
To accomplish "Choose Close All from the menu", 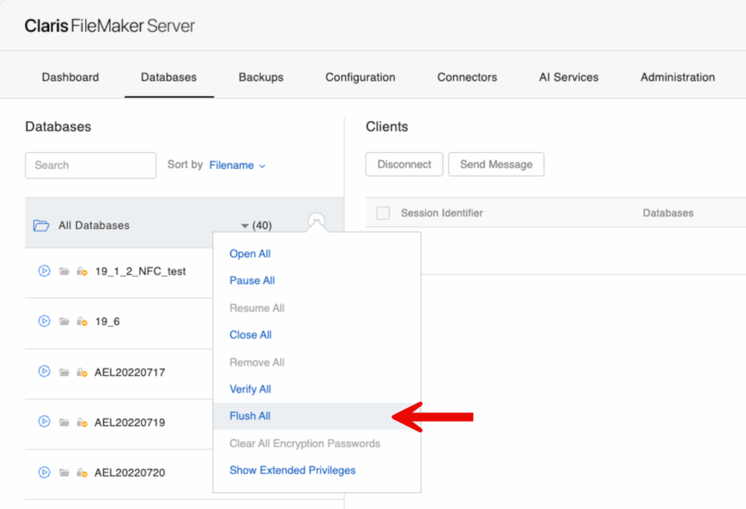I will click(251, 334).
